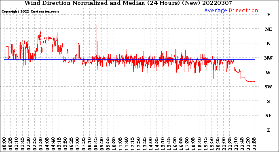The height and width of the screenshot is (152, 279).
Task: Click the 'Average' legend label
Action: (216, 11)
